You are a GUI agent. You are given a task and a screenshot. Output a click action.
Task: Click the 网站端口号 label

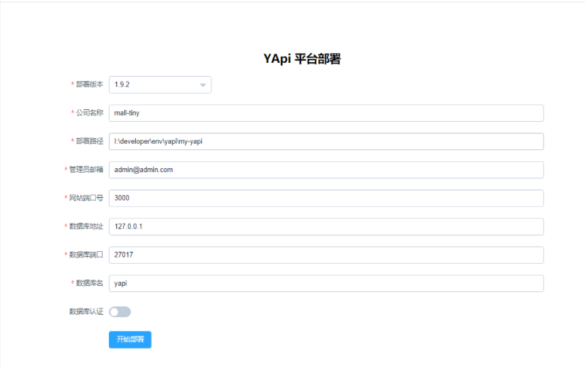86,198
